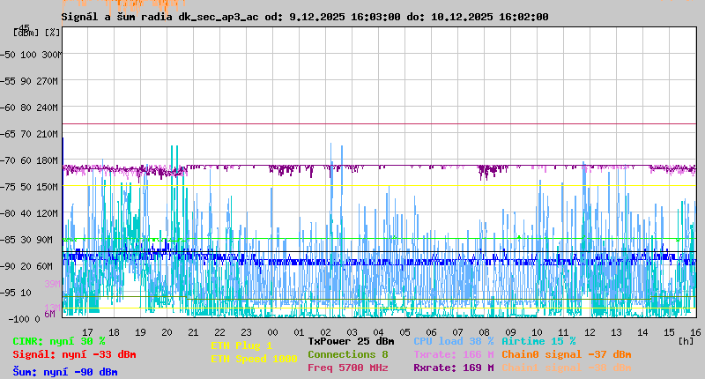Click the pink Txrate 166 M legend
Screen dimensions: 705x379
click(x=453, y=354)
